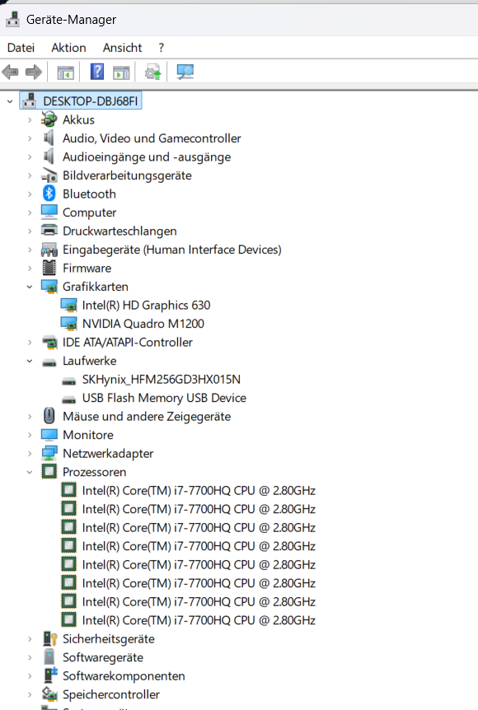
Task: Click the forward arrow toolbar icon
Action: click(34, 72)
